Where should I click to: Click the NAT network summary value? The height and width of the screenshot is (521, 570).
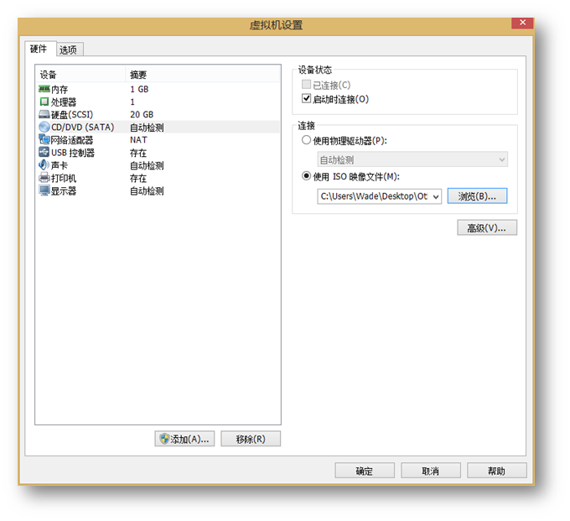click(x=138, y=140)
